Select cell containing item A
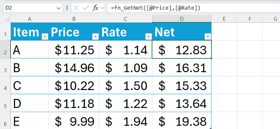 [30, 49]
